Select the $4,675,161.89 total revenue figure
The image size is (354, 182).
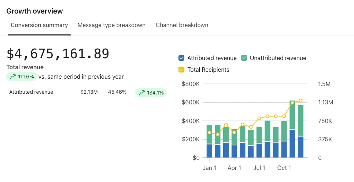pos(58,54)
